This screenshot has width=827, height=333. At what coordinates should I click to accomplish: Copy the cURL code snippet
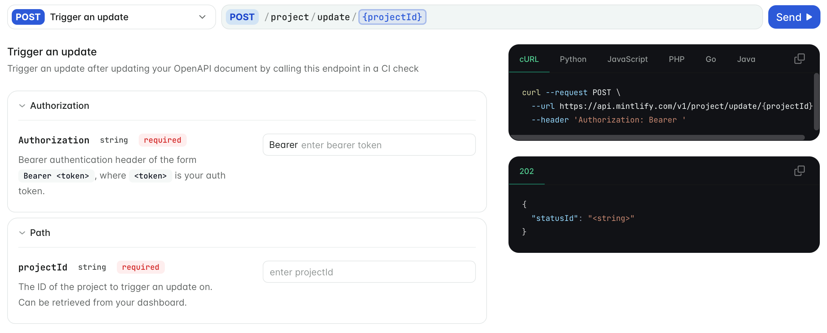[x=800, y=59]
